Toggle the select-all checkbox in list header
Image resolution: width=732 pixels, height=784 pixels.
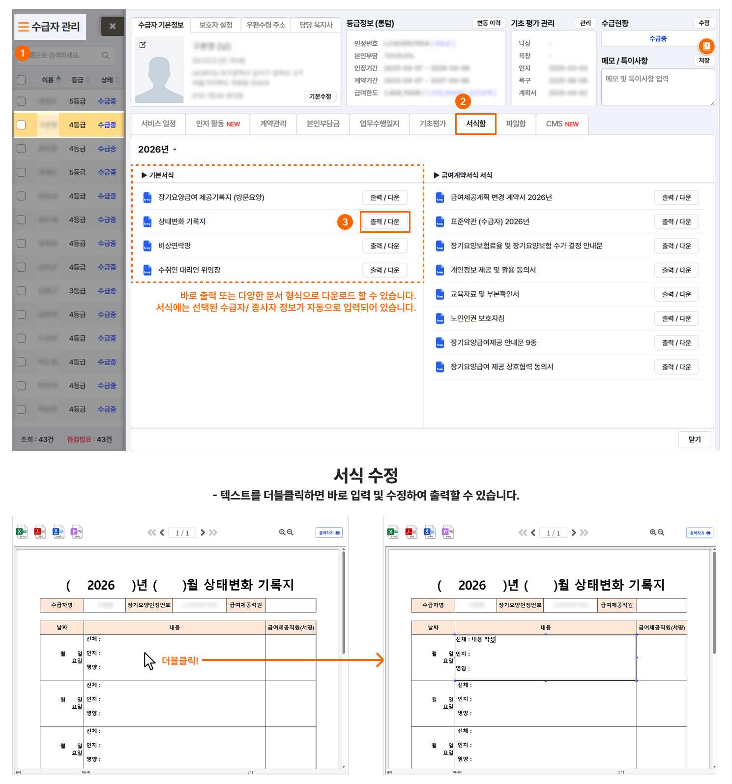coord(21,80)
